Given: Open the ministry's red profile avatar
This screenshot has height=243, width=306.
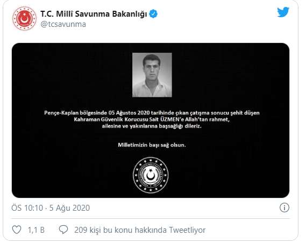Looking at the screenshot, I should tap(24, 18).
